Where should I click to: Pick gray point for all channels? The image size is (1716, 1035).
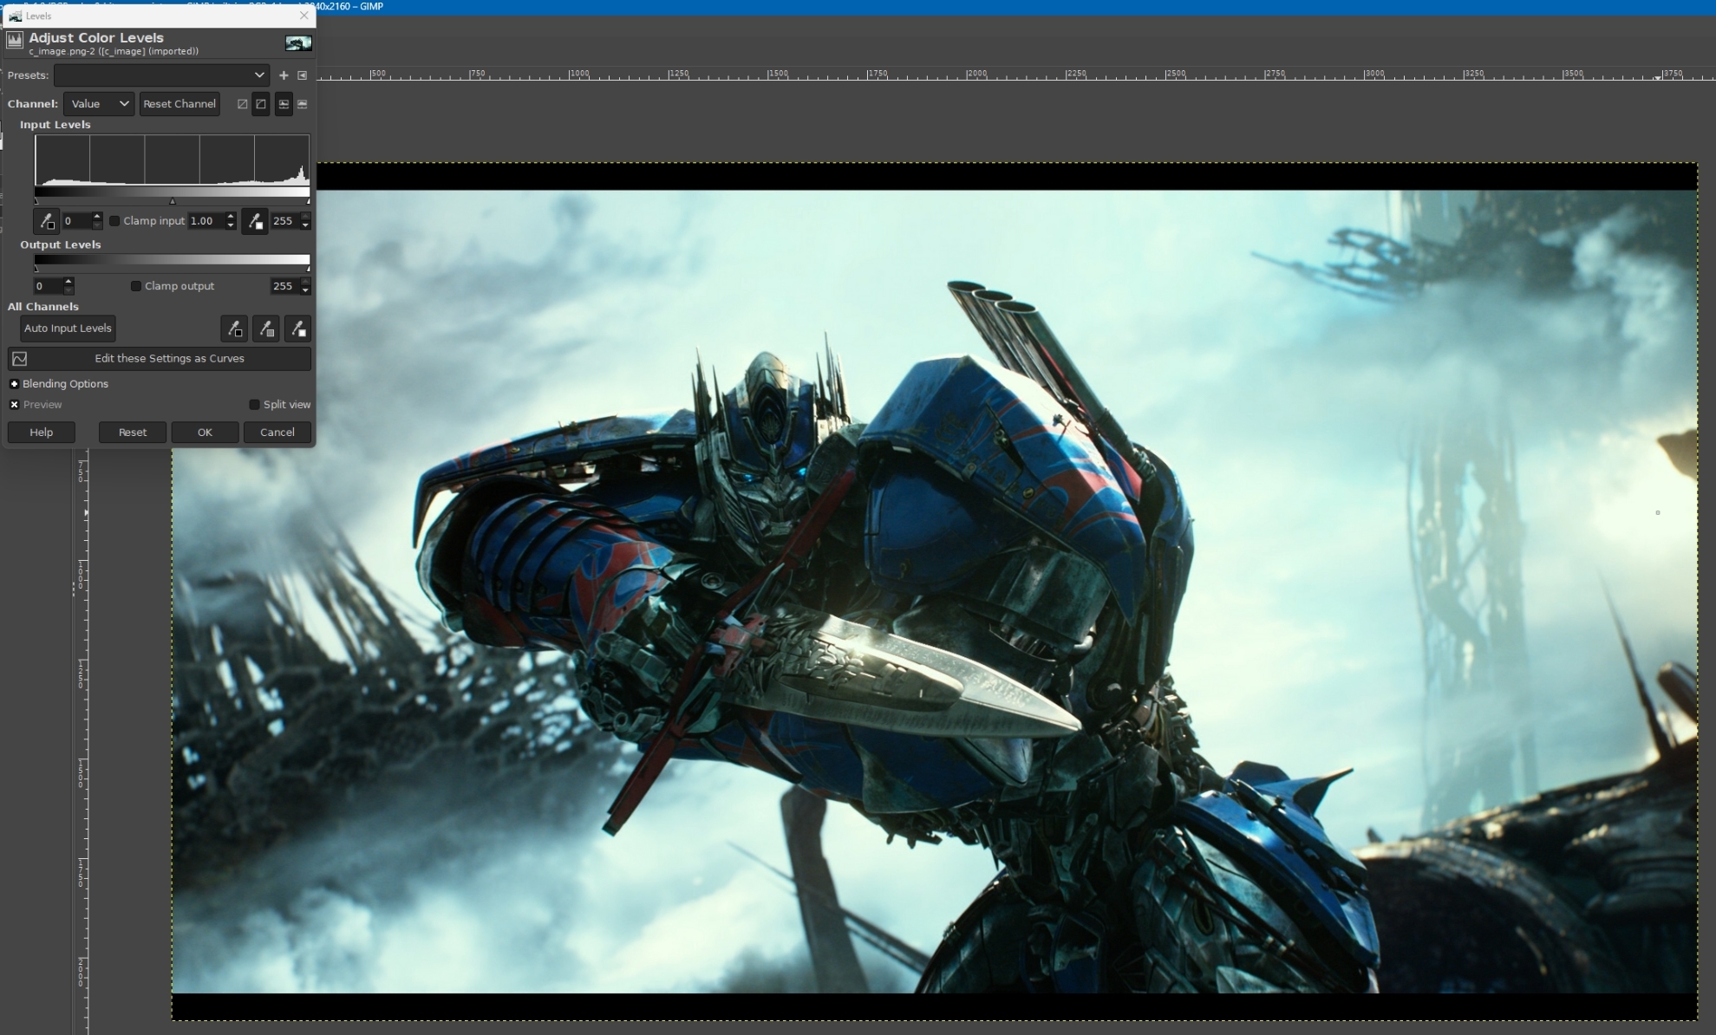coord(266,329)
